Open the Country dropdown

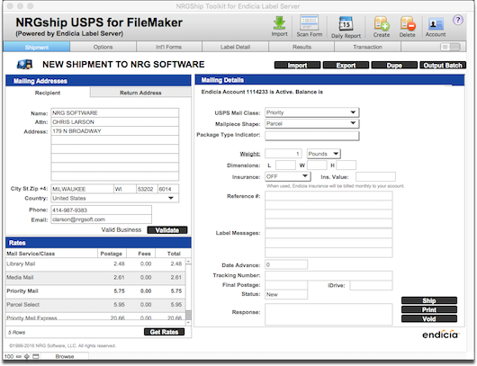point(115,198)
